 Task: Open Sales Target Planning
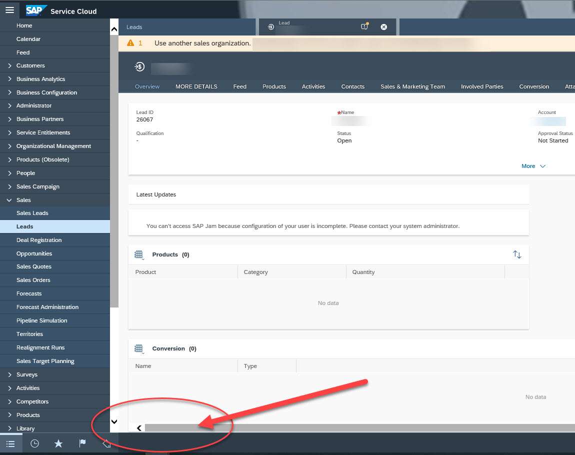pos(55,361)
